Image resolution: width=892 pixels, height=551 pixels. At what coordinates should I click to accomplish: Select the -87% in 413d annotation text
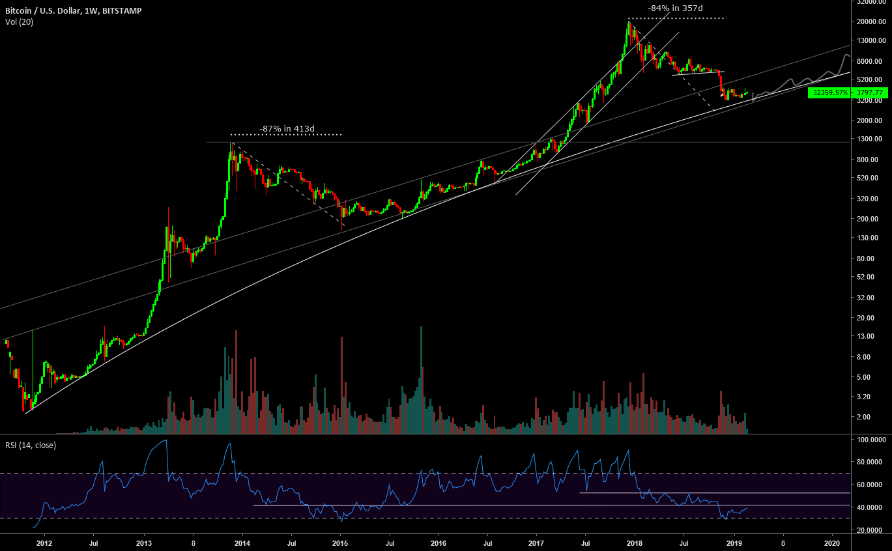[x=287, y=129]
